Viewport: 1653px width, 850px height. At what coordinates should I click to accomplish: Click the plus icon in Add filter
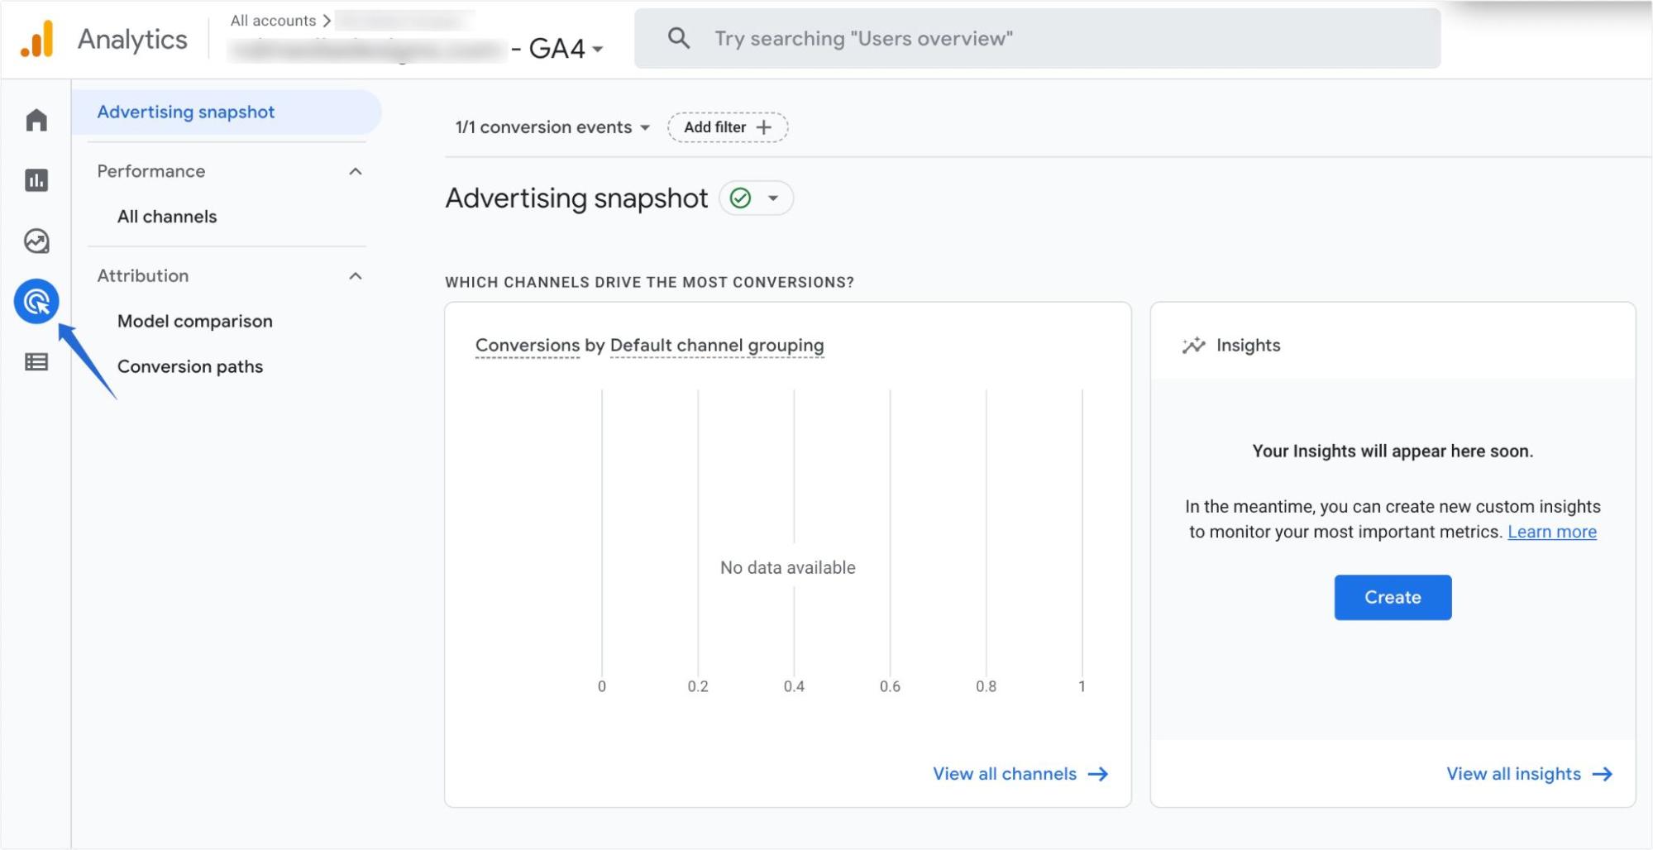[x=764, y=127]
